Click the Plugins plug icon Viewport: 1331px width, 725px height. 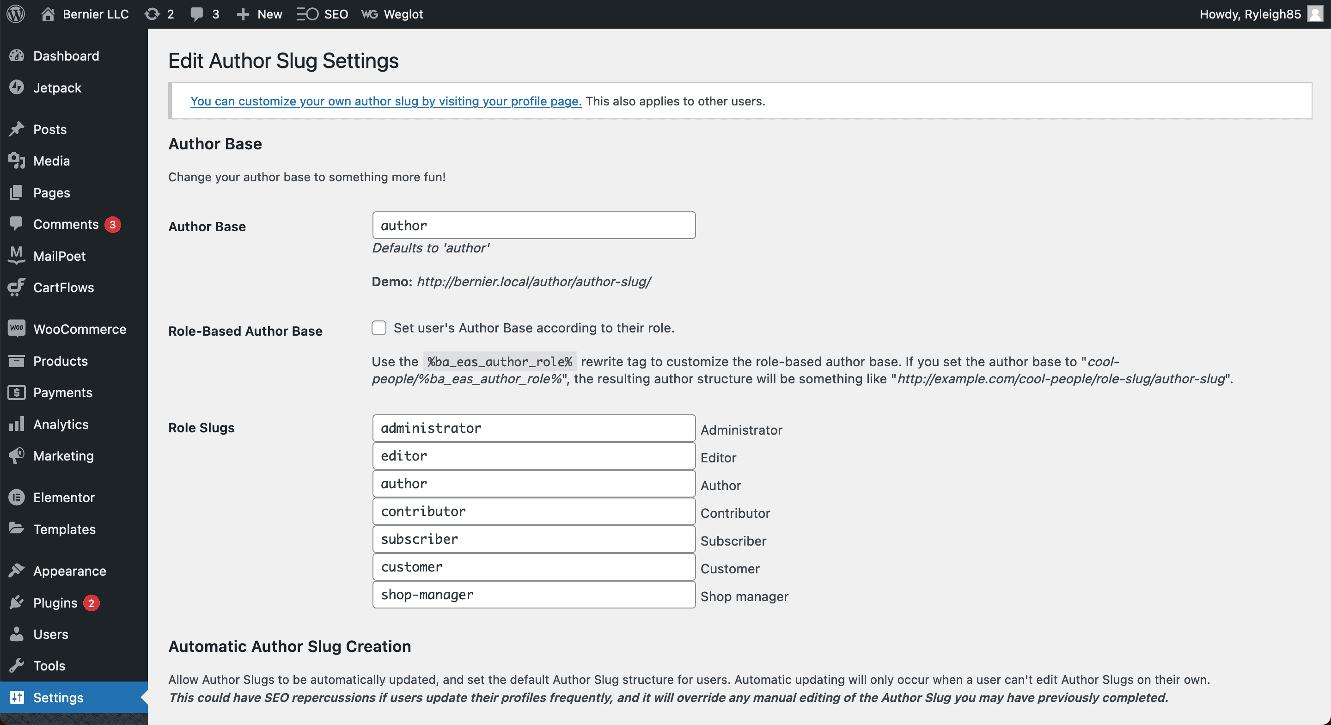[x=17, y=602]
